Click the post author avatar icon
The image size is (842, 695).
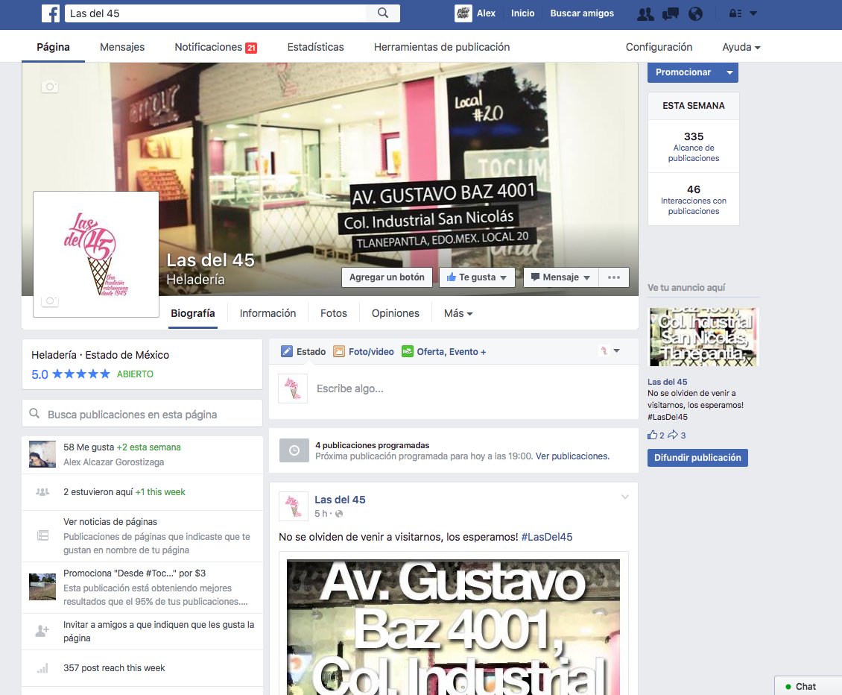[293, 506]
